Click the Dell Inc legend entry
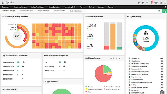 (132, 85)
